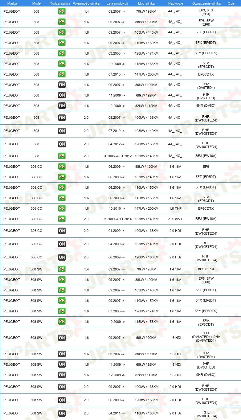
Task: Click engine code 9HX (DV6ATED4), 9HV (DV6ATED4)
Action: (x=206, y=337)
